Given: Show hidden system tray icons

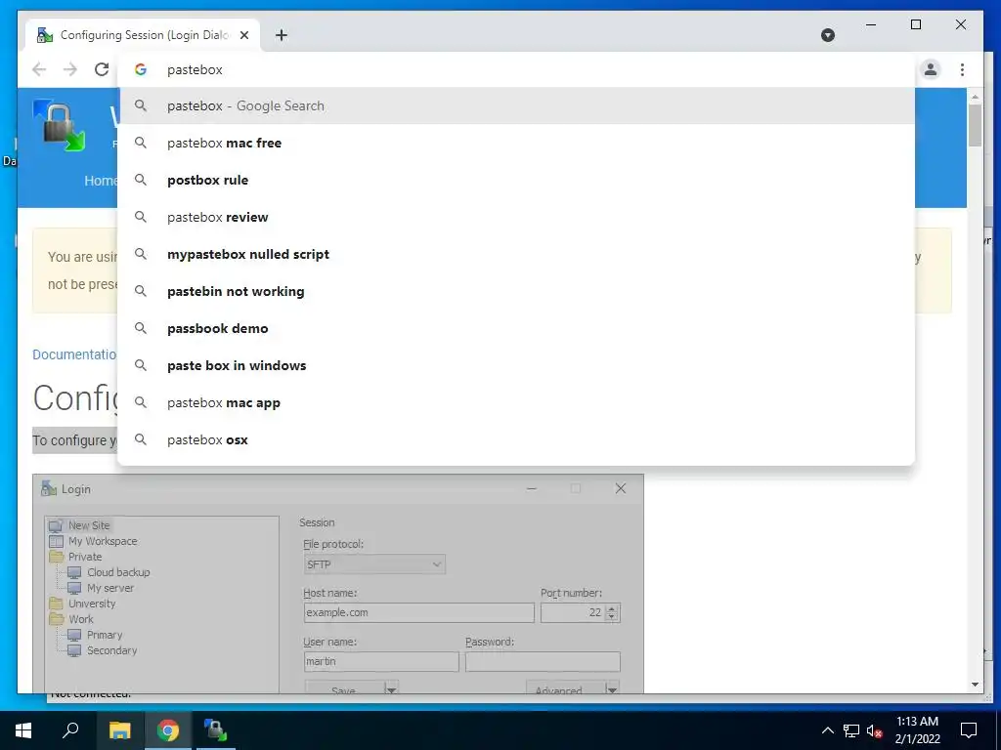Looking at the screenshot, I should [x=827, y=730].
